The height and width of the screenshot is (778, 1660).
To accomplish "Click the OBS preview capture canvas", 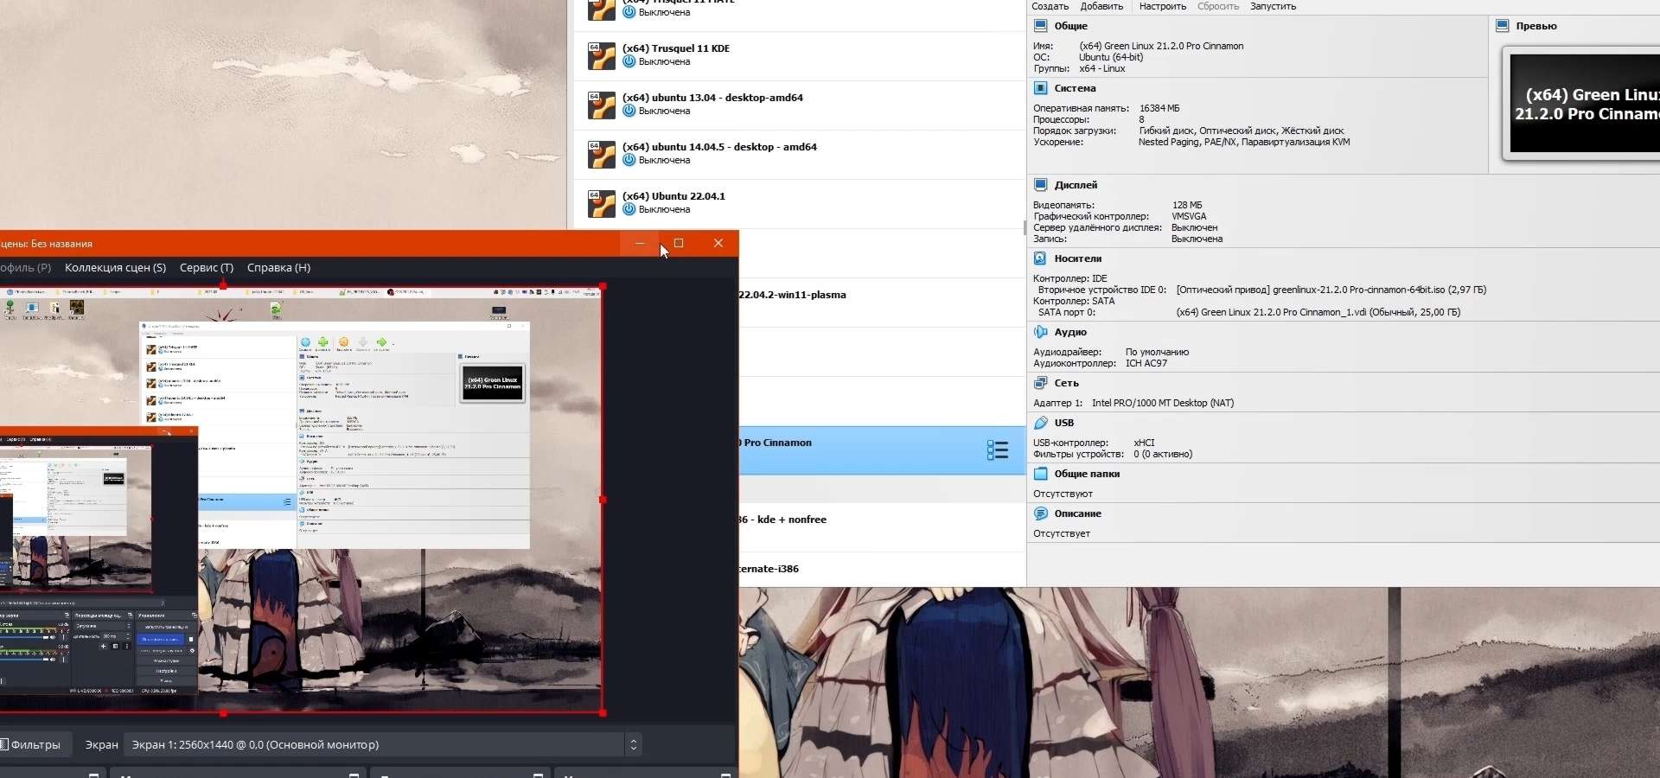I will tap(301, 500).
